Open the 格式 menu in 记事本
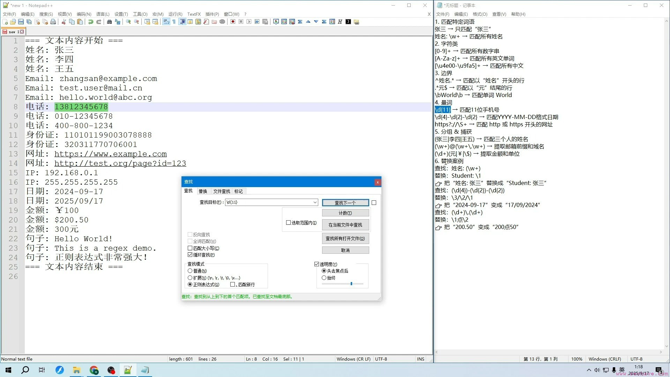 pyautogui.click(x=480, y=14)
